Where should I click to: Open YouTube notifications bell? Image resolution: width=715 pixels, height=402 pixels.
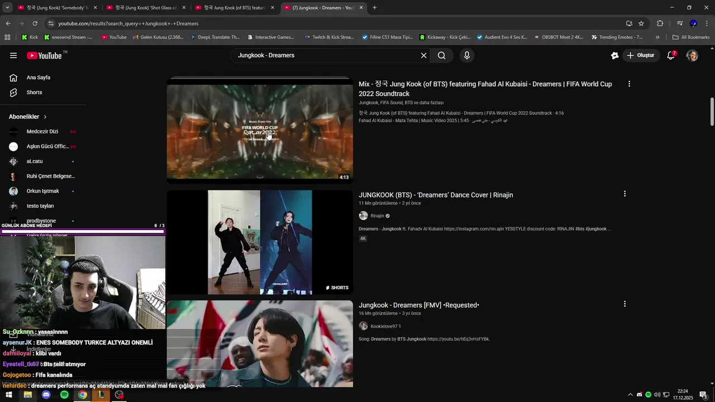(x=671, y=55)
